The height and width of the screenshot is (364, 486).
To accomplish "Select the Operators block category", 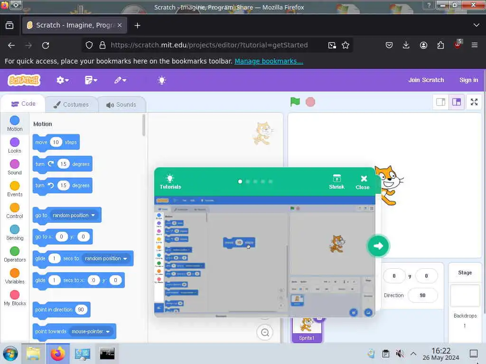I will click(15, 255).
